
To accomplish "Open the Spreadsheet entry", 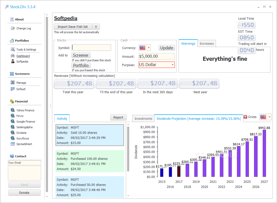I will pyautogui.click(x=24, y=144).
